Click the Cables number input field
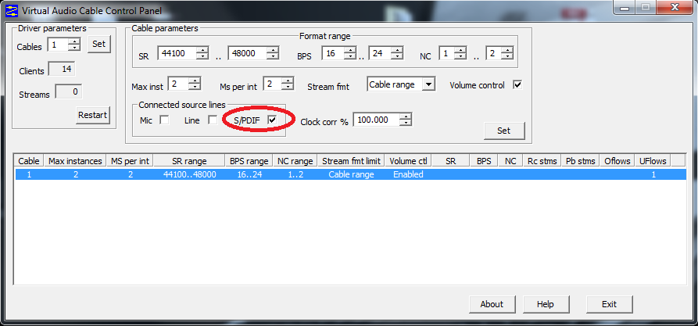 (59, 45)
